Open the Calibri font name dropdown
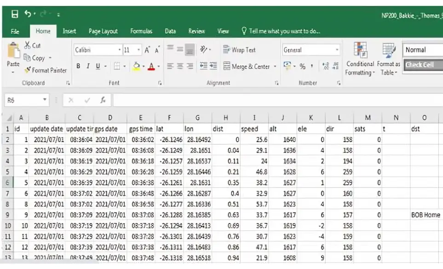This screenshot has height=269, width=443. [120, 50]
